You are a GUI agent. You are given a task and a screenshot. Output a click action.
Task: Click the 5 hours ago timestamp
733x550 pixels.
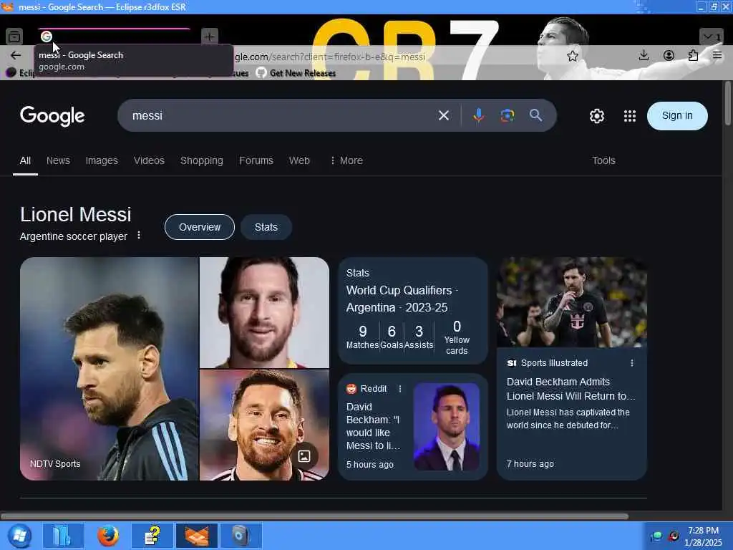[370, 464]
